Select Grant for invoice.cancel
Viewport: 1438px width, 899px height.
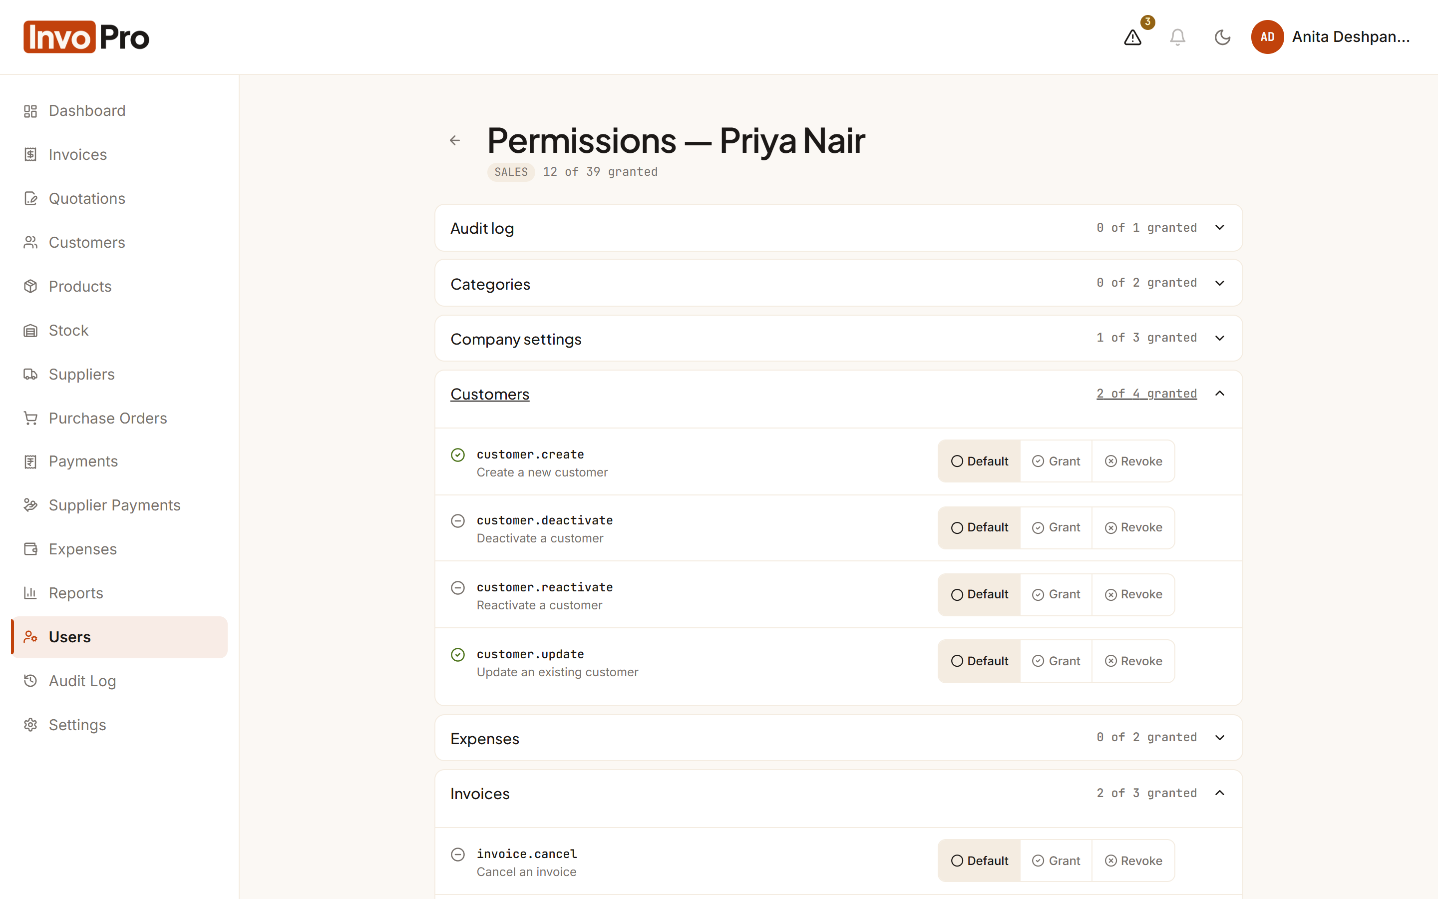(1056, 861)
